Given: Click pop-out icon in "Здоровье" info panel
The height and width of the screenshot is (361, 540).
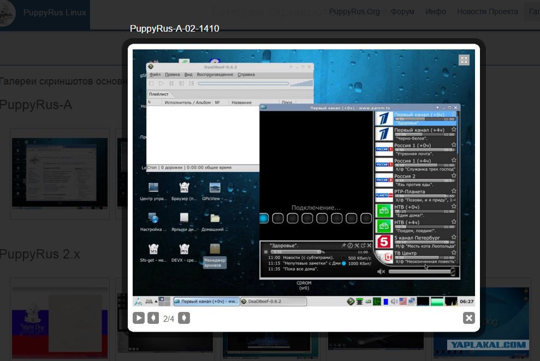Looking at the screenshot, I should (x=363, y=245).
